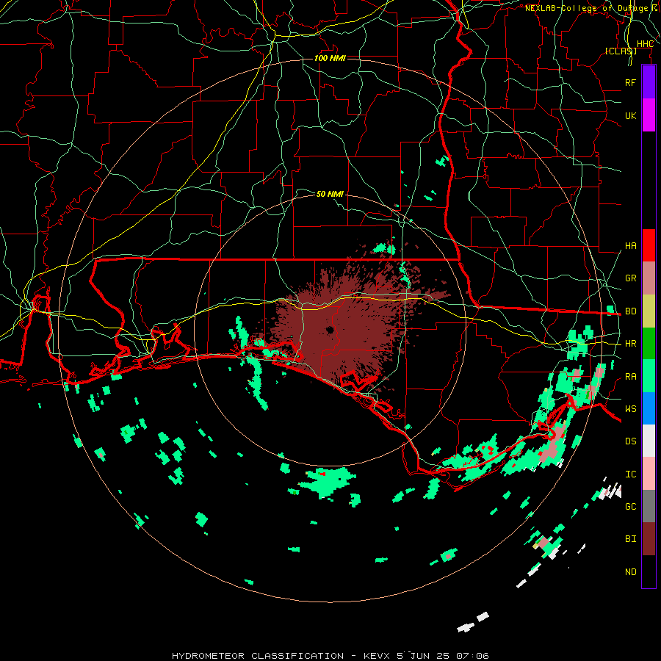Screen dimensions: 661x661
Task: Click the 'DS' legend label
Action: pos(630,441)
